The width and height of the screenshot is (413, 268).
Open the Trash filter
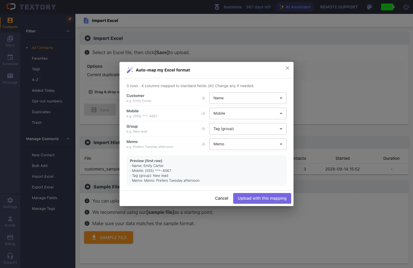pyautogui.click(x=37, y=123)
